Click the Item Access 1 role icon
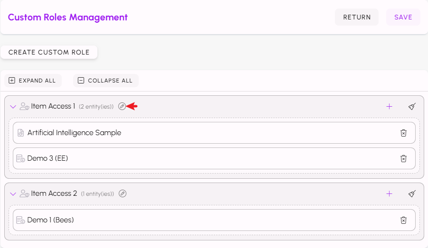Image resolution: width=428 pixels, height=248 pixels. [x=24, y=107]
